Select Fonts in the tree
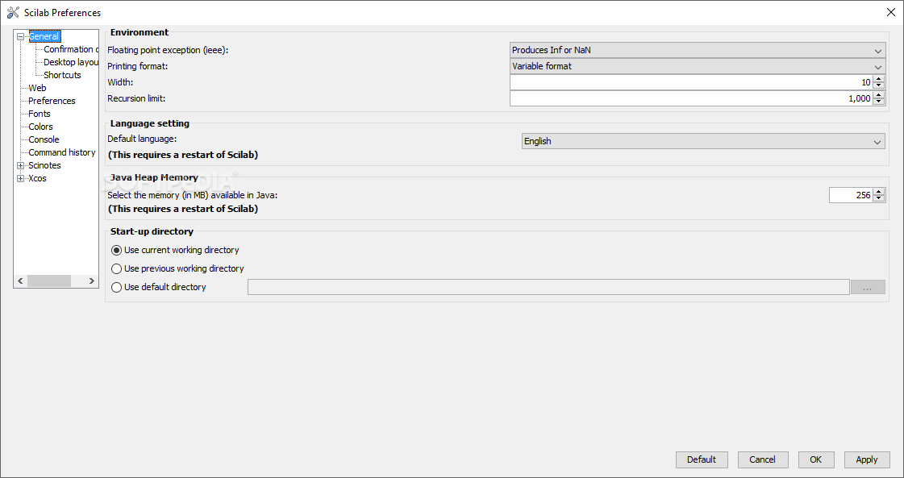The height and width of the screenshot is (478, 904). 40,114
